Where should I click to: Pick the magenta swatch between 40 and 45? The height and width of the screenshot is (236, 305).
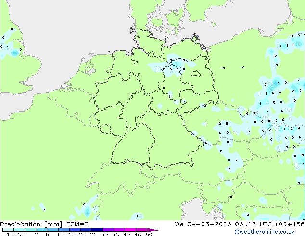point(130,230)
